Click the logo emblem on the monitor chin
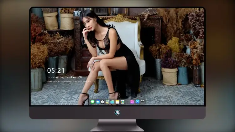 [118, 112]
